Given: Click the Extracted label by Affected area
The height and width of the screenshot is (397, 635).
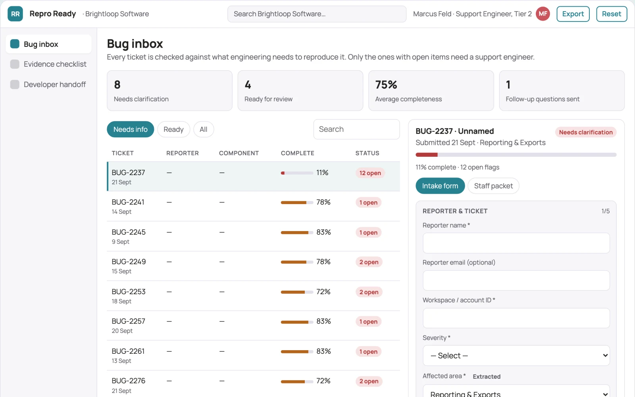Looking at the screenshot, I should [487, 377].
